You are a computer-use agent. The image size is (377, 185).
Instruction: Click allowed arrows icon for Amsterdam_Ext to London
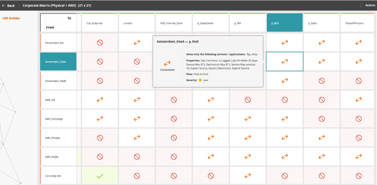(x=137, y=43)
